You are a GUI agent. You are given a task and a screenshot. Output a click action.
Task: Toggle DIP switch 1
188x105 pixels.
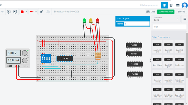click(43, 59)
